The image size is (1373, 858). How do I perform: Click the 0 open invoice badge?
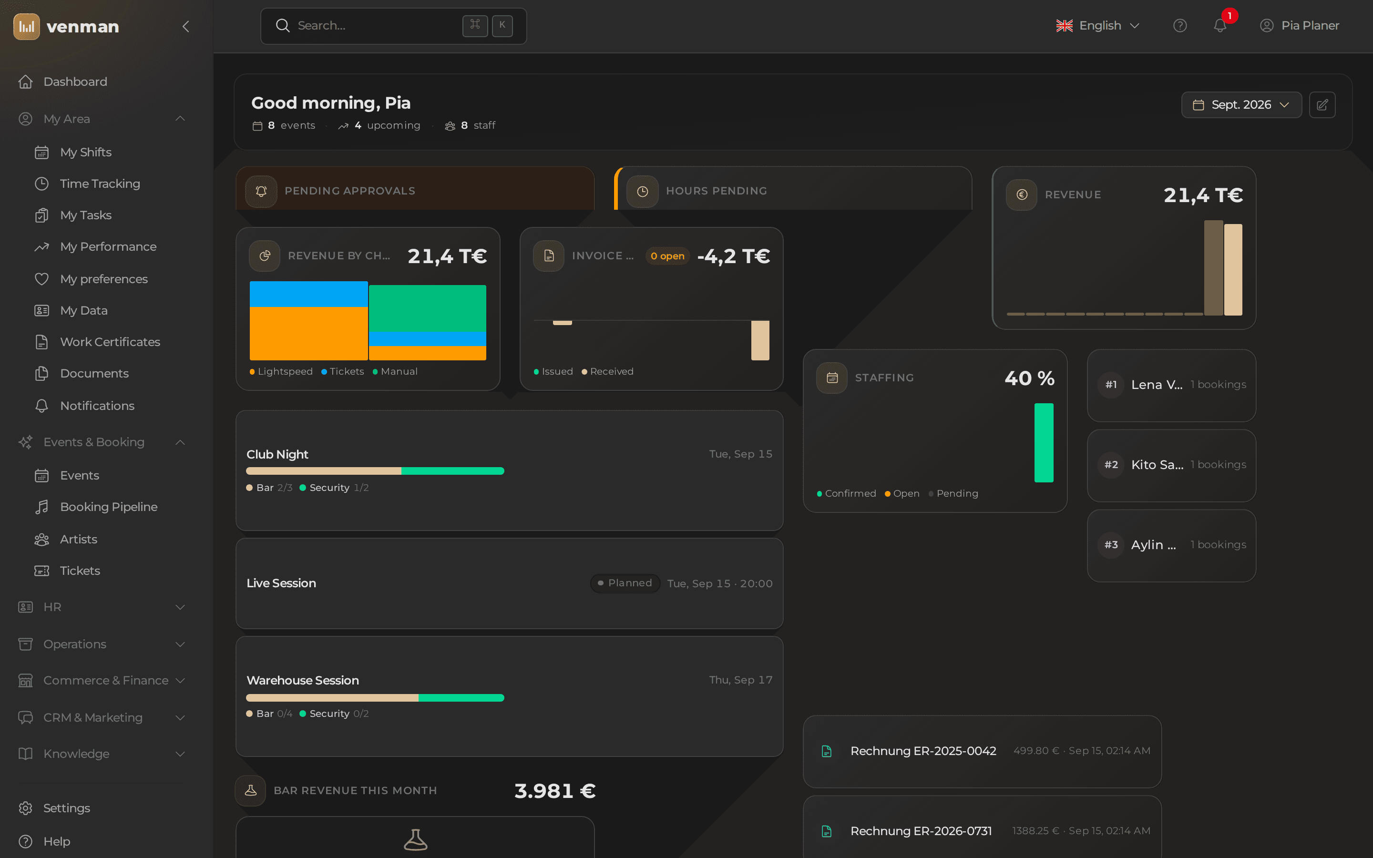click(x=667, y=256)
